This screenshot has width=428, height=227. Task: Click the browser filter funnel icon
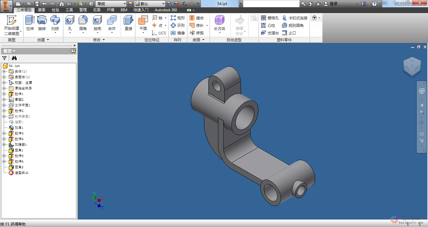(4, 58)
